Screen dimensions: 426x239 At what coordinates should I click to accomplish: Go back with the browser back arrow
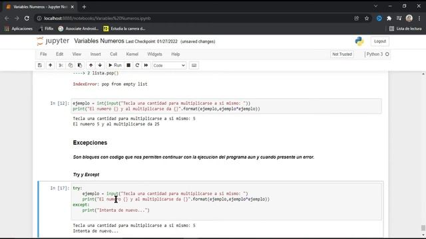(7, 19)
